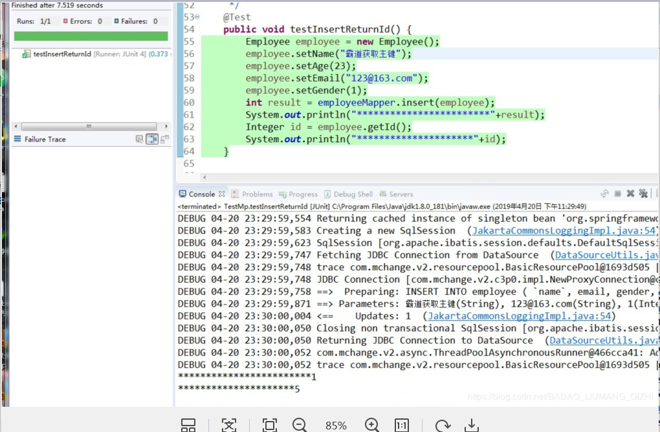The width and height of the screenshot is (660, 432).
Task: Click the "123@163.com" string on line 58
Action: tap(381, 78)
